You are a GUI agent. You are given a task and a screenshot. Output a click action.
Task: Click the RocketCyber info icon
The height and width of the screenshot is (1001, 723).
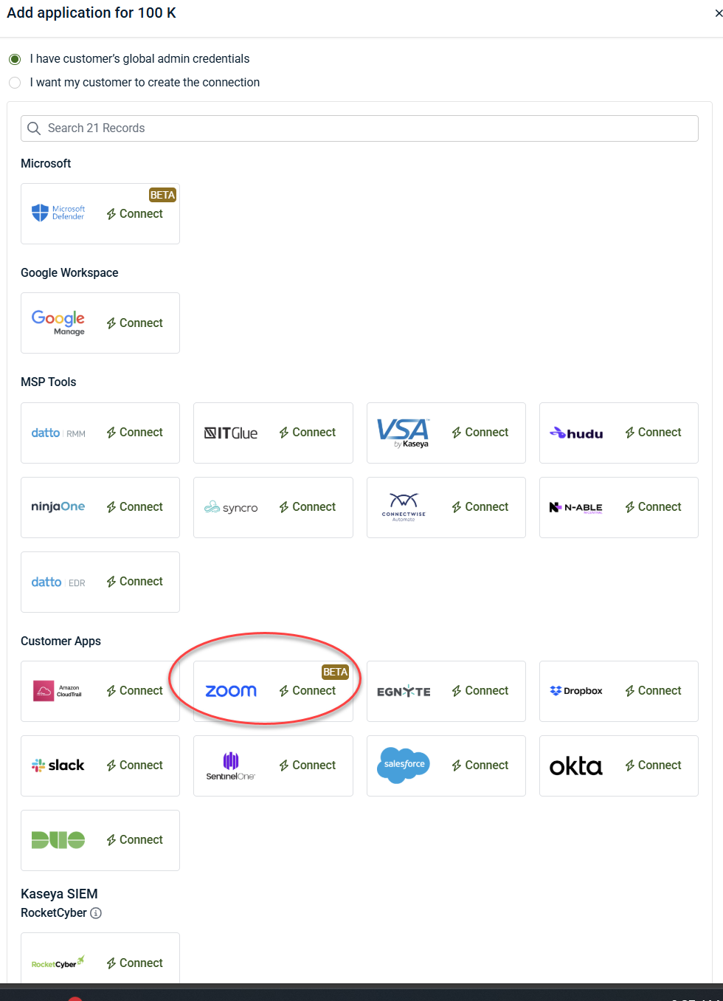[96, 913]
